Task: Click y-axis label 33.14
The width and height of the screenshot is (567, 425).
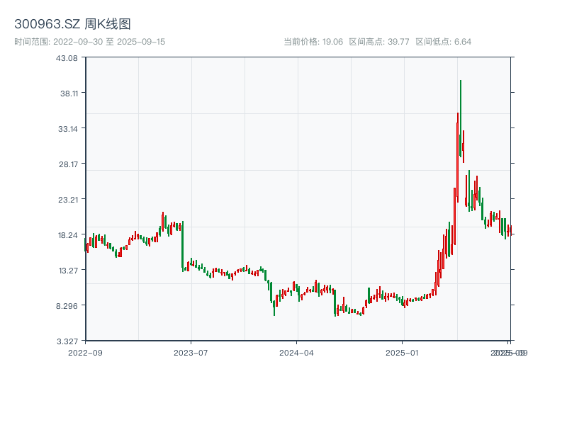Action: coord(68,129)
